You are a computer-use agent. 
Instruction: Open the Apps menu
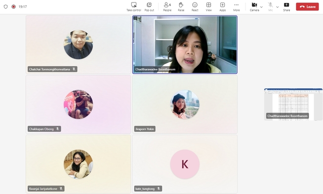[222, 6]
